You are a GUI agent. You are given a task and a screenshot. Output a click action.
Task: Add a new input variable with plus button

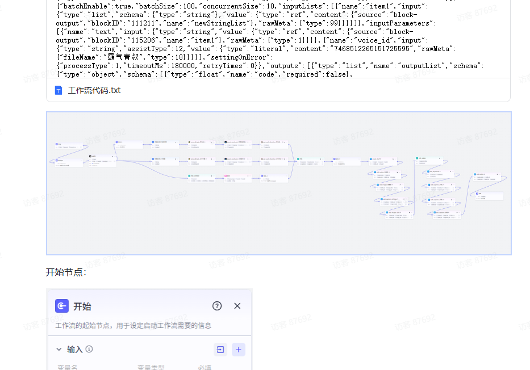click(238, 350)
